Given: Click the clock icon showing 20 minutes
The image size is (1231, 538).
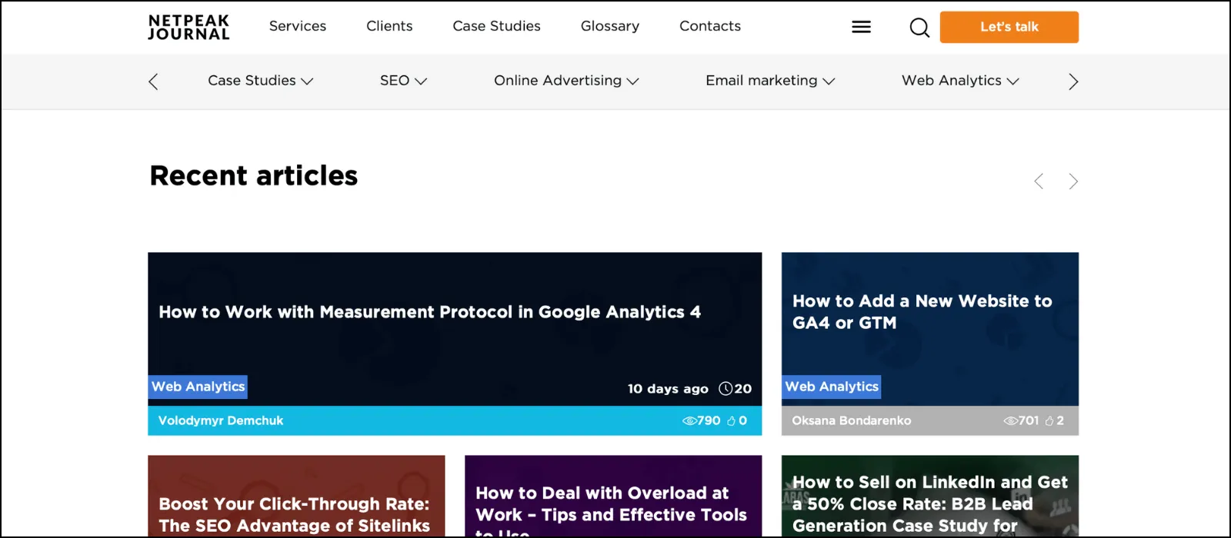Looking at the screenshot, I should tap(726, 388).
